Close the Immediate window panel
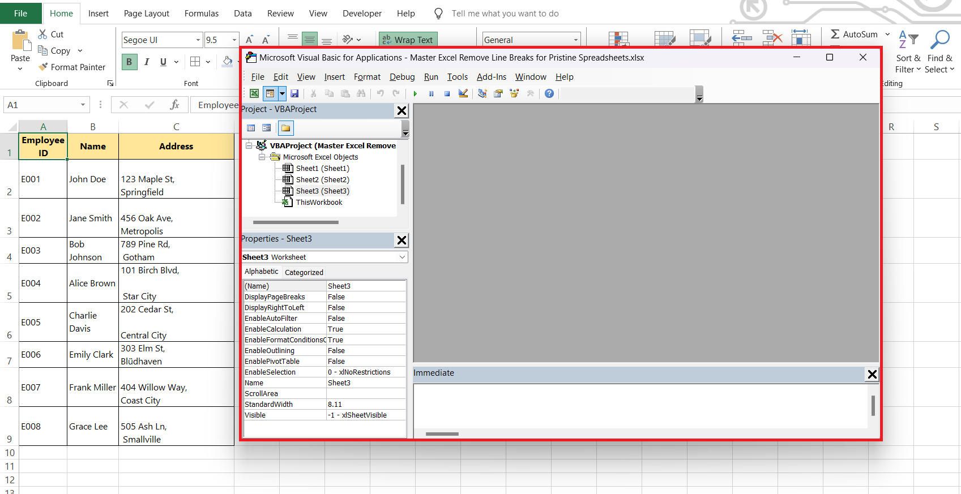Viewport: 961px width, 494px height. click(872, 374)
